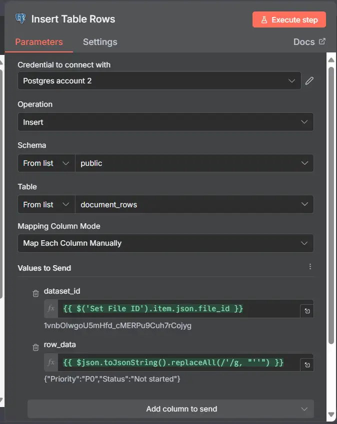Open the Mapping Column Mode dropdown
The width and height of the screenshot is (337, 424).
coord(165,242)
